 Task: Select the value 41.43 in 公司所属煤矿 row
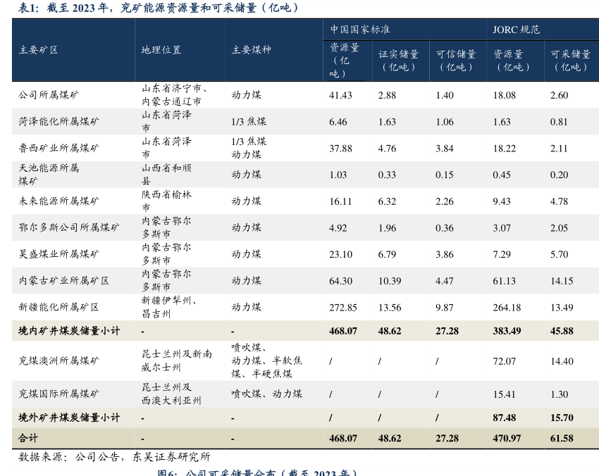pyautogui.click(x=340, y=95)
